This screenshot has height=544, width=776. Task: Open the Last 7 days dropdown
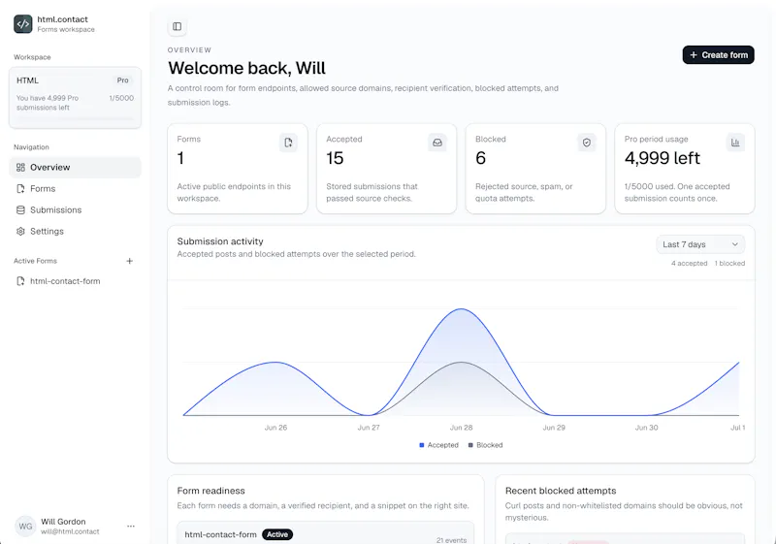[700, 244]
